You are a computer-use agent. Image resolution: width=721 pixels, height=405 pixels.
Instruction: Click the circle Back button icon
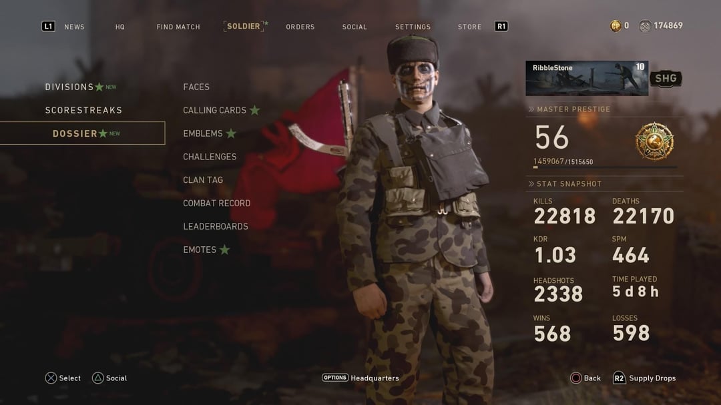(575, 378)
